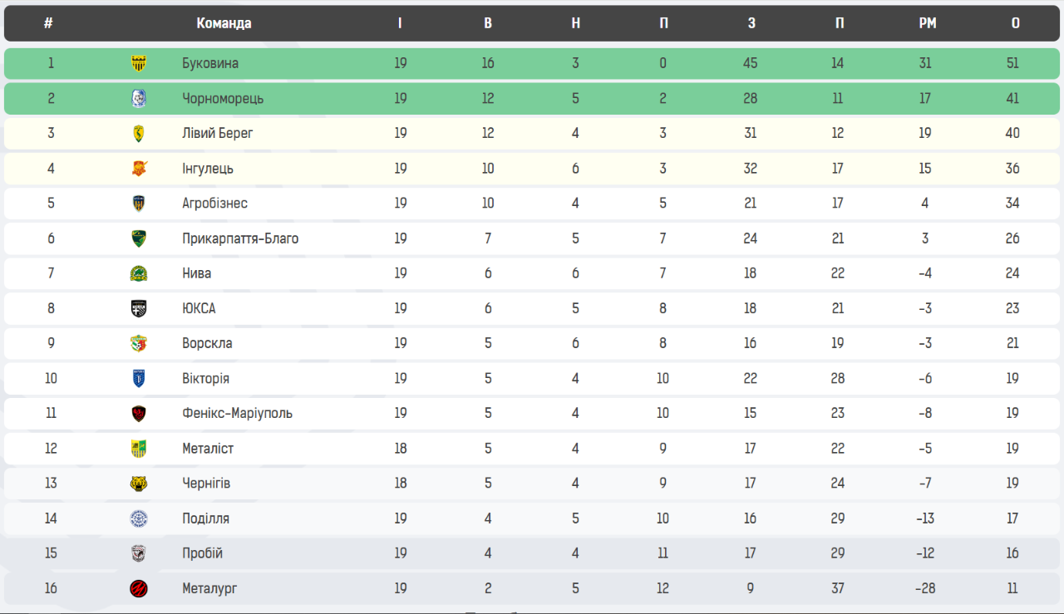Click the # position column header

pos(49,23)
